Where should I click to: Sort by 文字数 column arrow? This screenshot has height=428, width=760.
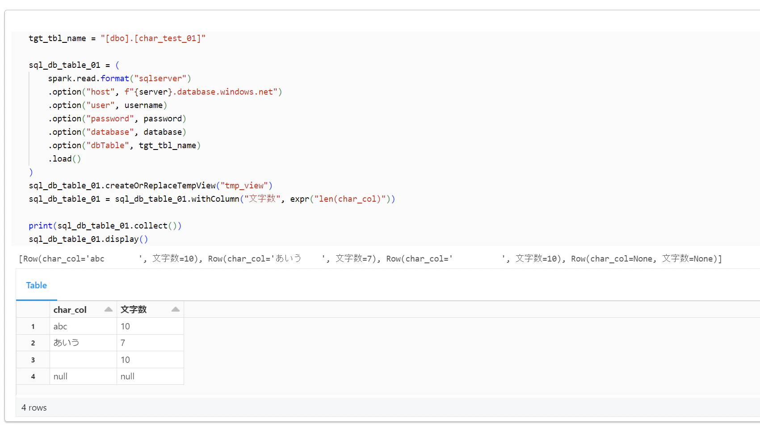point(176,309)
